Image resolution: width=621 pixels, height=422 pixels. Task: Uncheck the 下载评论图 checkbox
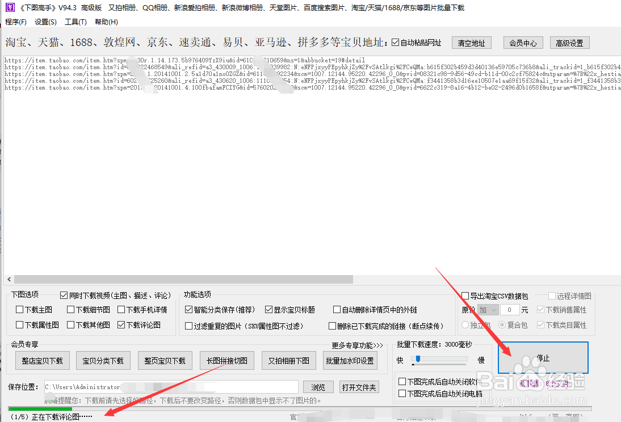121,325
